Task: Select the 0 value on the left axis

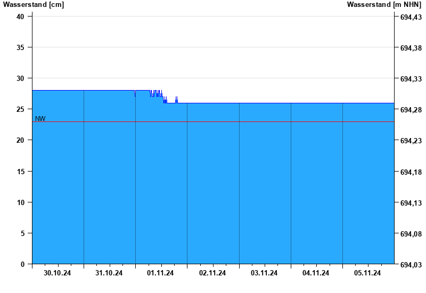Action: click(x=22, y=264)
